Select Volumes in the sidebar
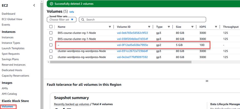The width and height of the screenshot is (240, 109). pyautogui.click(x=7, y=106)
